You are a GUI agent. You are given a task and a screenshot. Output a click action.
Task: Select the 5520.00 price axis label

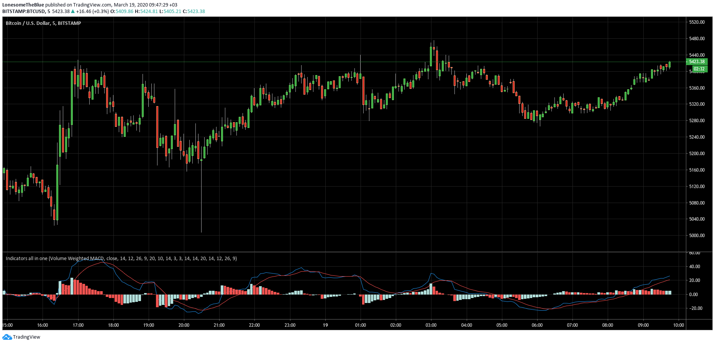(697, 22)
